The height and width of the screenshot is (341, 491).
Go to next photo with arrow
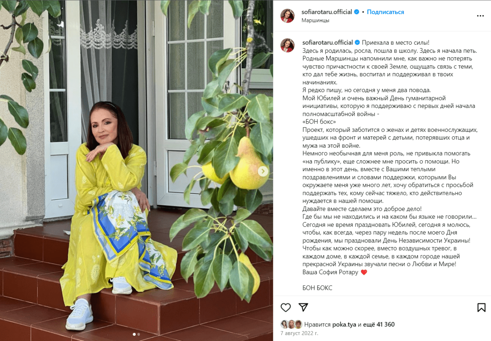263,171
